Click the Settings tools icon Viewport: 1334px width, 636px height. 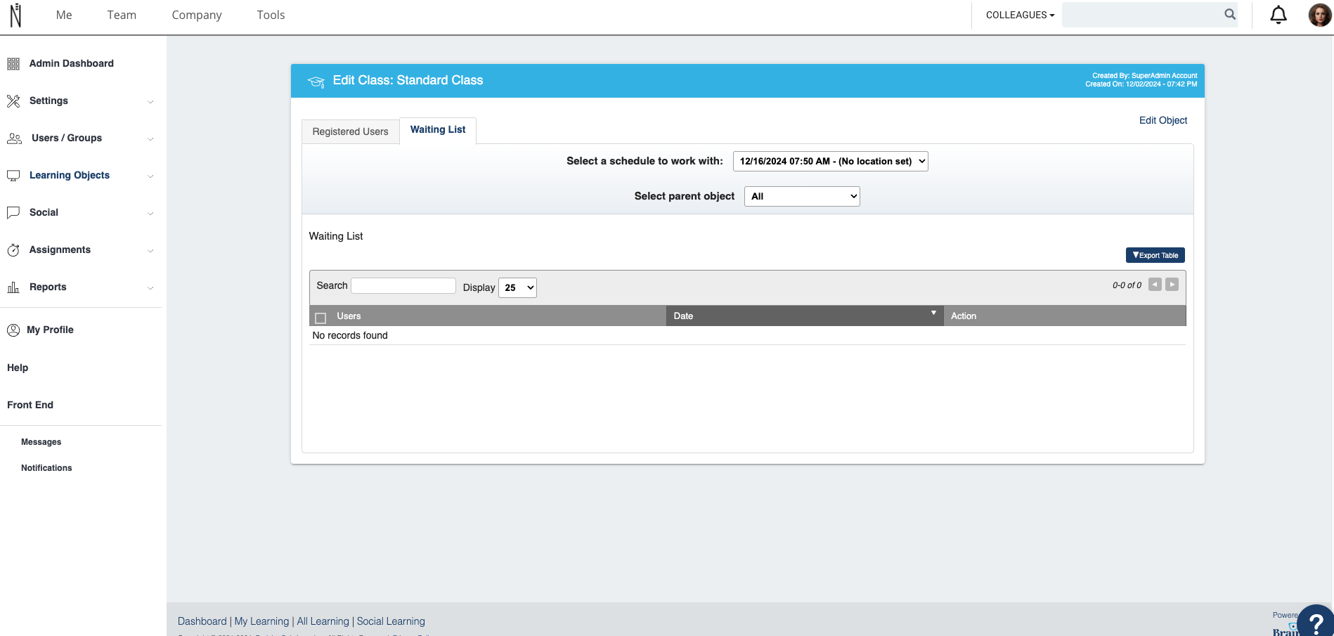click(x=13, y=101)
